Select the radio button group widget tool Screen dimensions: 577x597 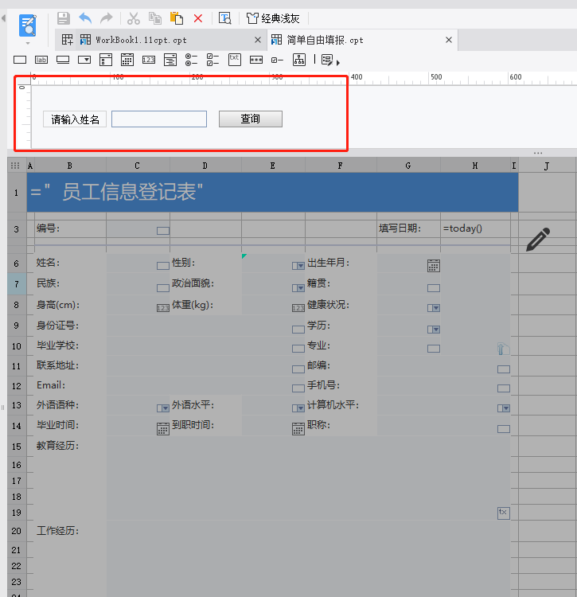191,60
